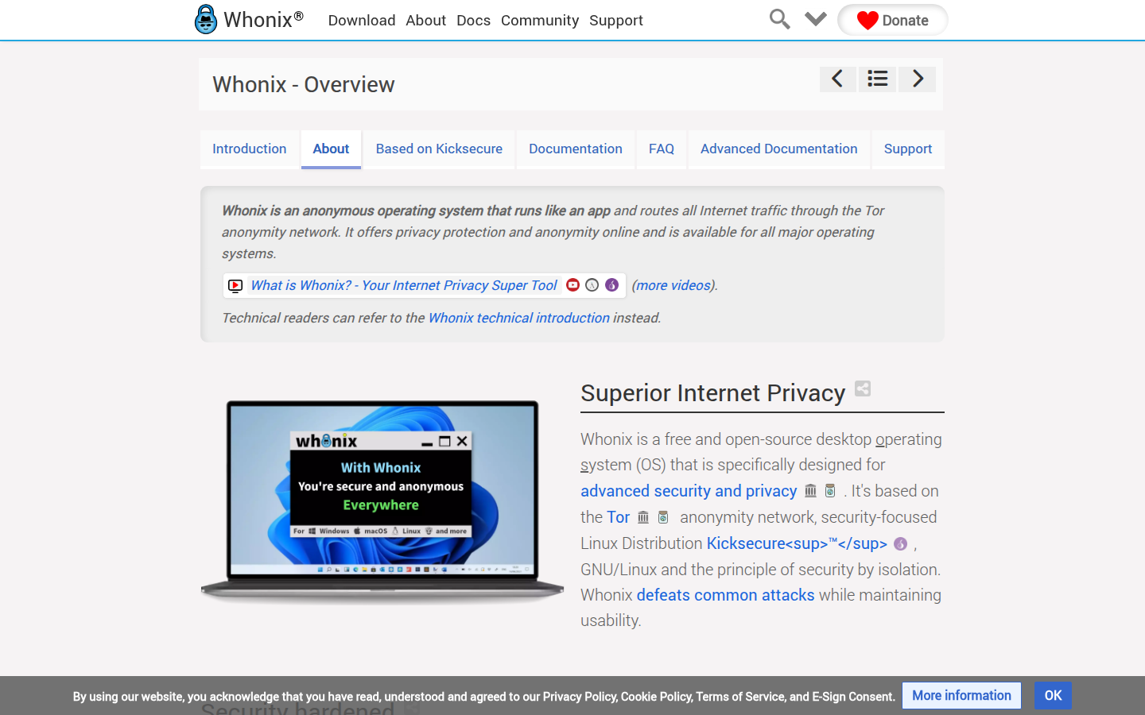Click share icon next to Superior Internet Privacy

(863, 388)
